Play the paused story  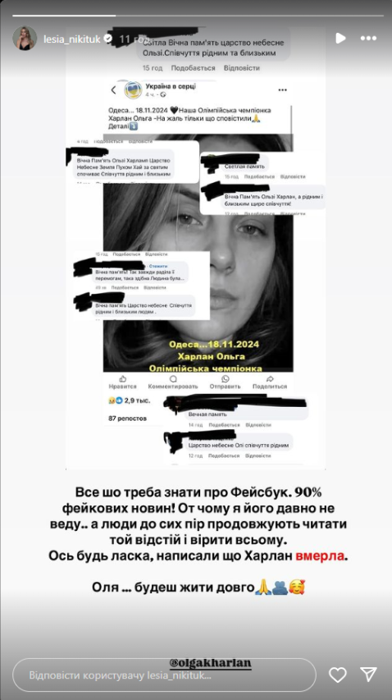[x=340, y=39]
